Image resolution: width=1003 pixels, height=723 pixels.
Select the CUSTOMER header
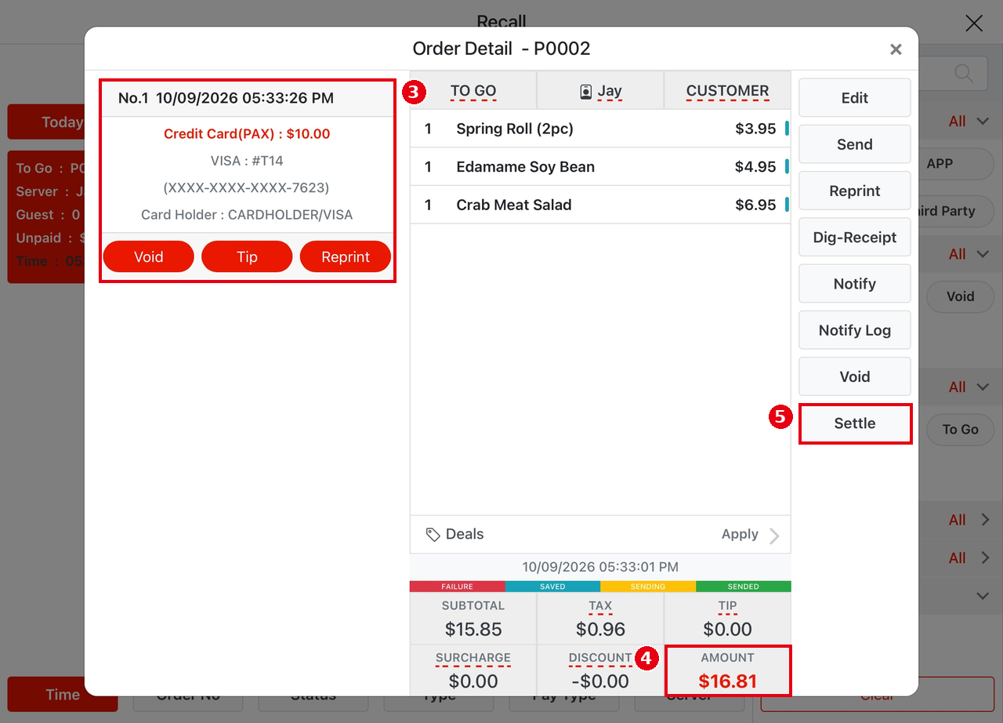[727, 90]
